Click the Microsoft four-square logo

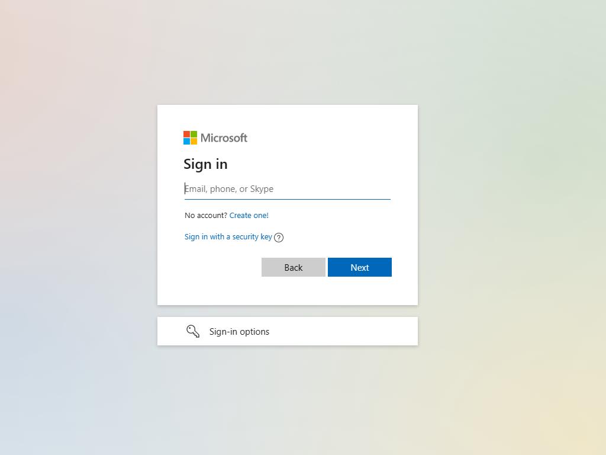tap(190, 137)
